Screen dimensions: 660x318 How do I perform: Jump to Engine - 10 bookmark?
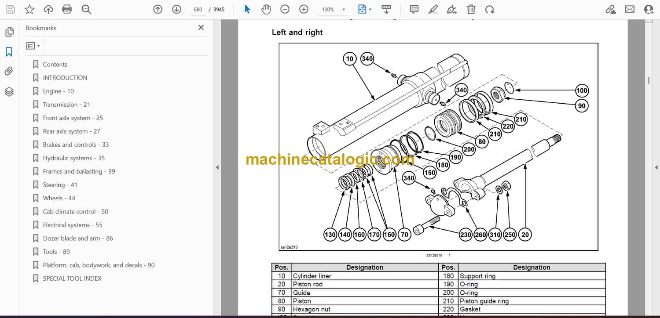click(x=59, y=91)
